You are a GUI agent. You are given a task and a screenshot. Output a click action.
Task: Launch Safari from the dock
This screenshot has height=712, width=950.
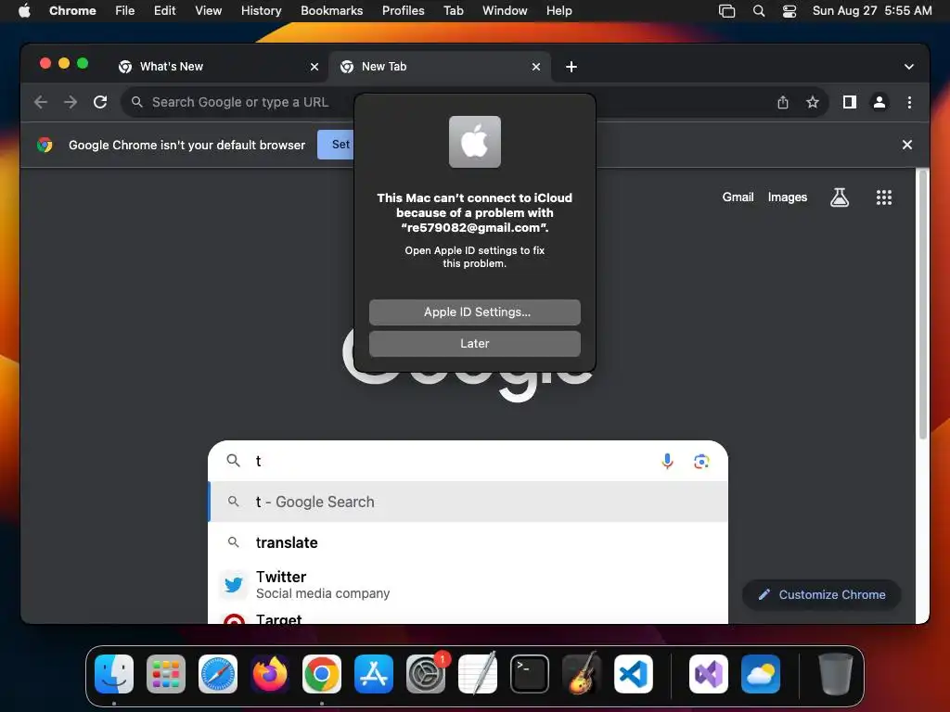click(218, 674)
